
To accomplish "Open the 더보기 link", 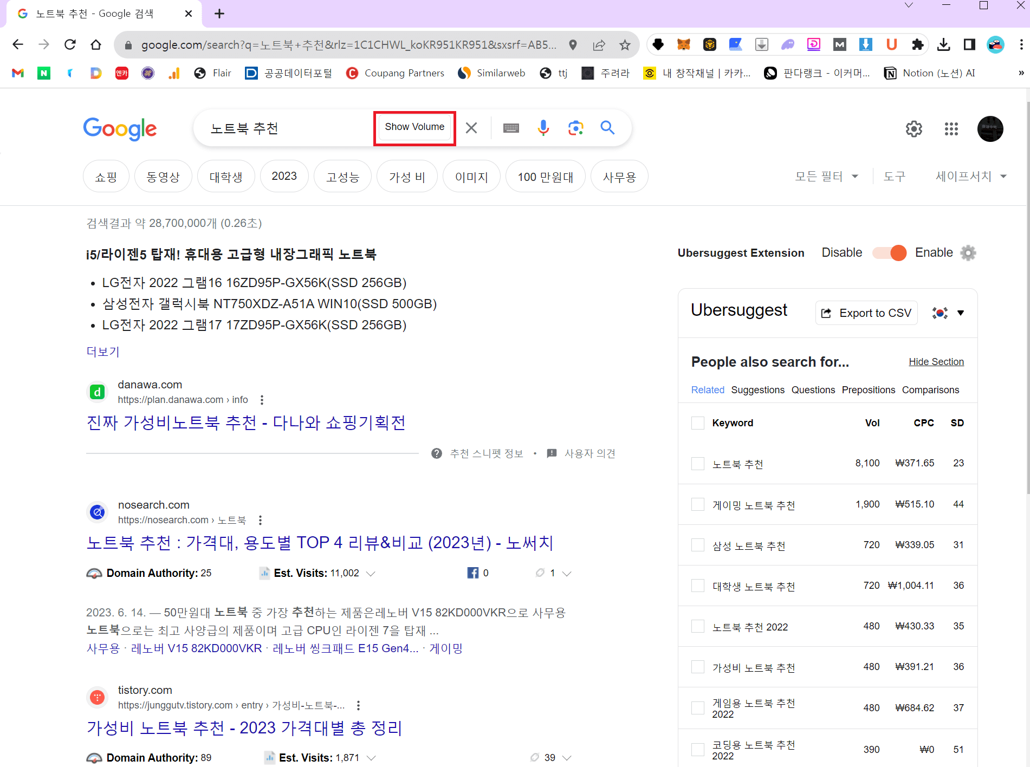I will (103, 352).
